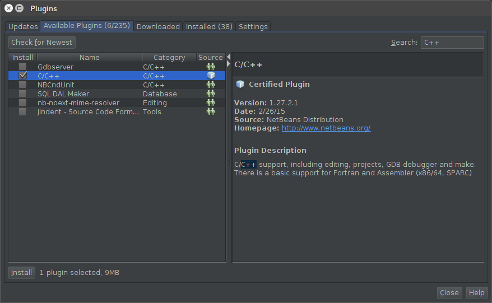Click community icon in nb-noext-mime-resolver row
This screenshot has height=303, width=492.
click(211, 102)
